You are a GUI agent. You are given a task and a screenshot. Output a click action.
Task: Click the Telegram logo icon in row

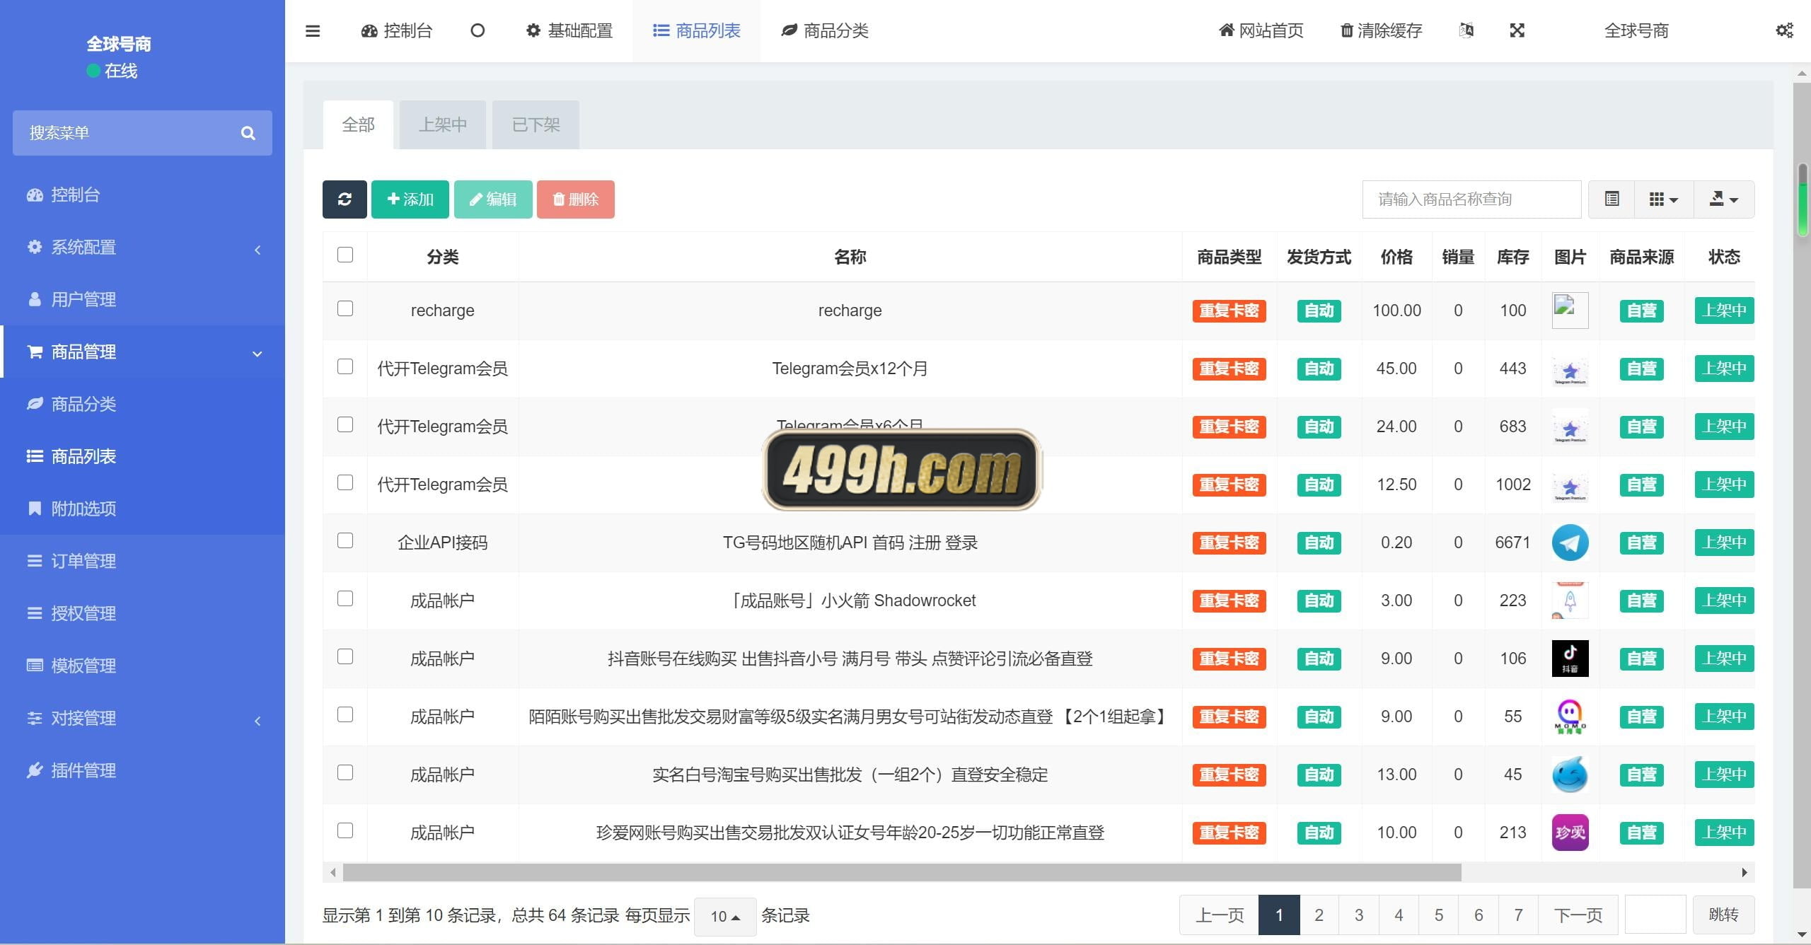(x=1569, y=543)
